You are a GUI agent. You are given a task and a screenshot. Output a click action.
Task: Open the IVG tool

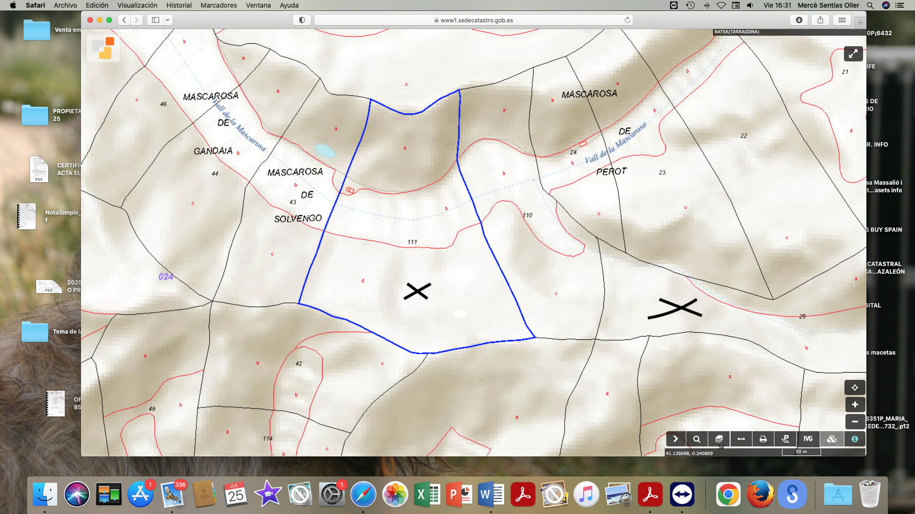(x=808, y=439)
